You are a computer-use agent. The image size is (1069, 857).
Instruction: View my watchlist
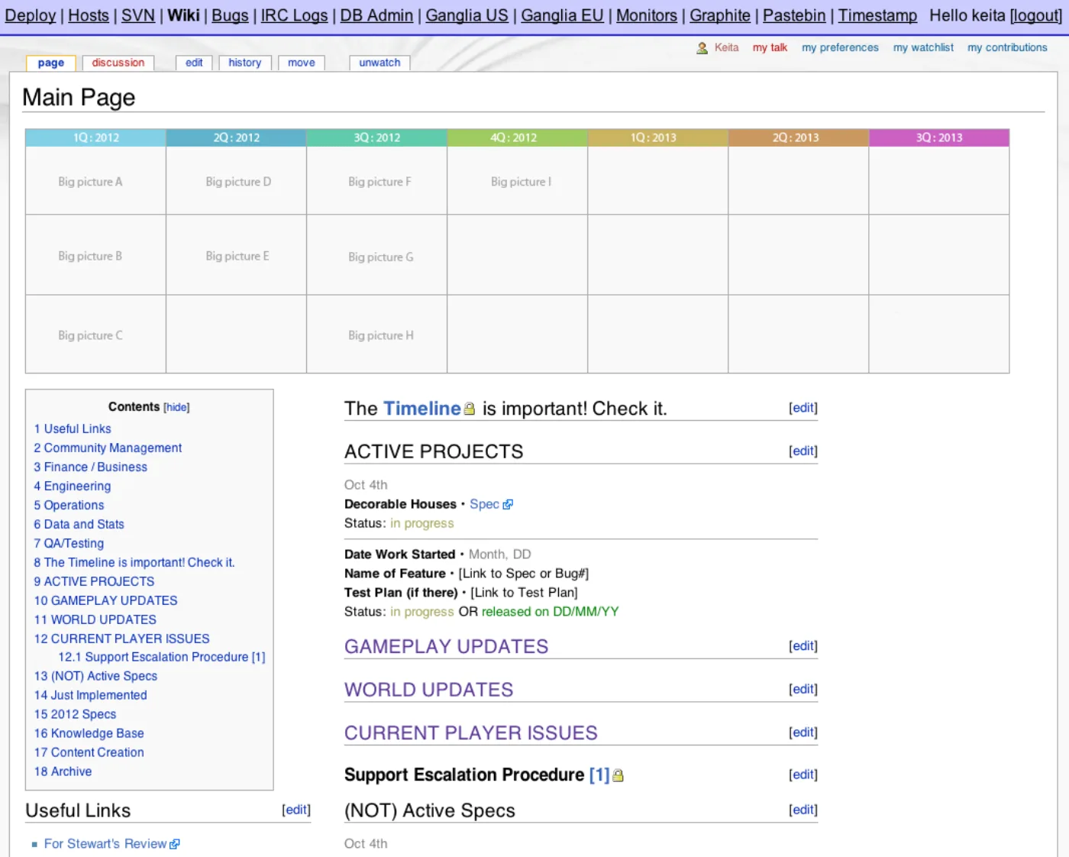click(923, 47)
